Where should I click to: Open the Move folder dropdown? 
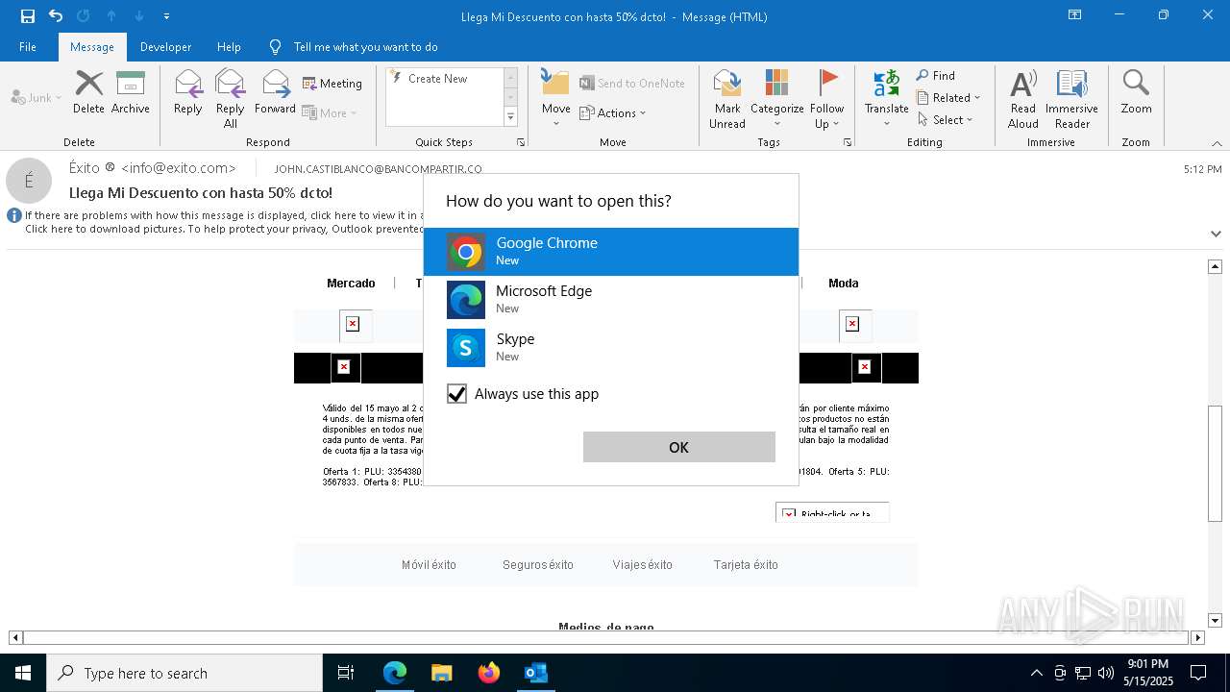coord(555,98)
